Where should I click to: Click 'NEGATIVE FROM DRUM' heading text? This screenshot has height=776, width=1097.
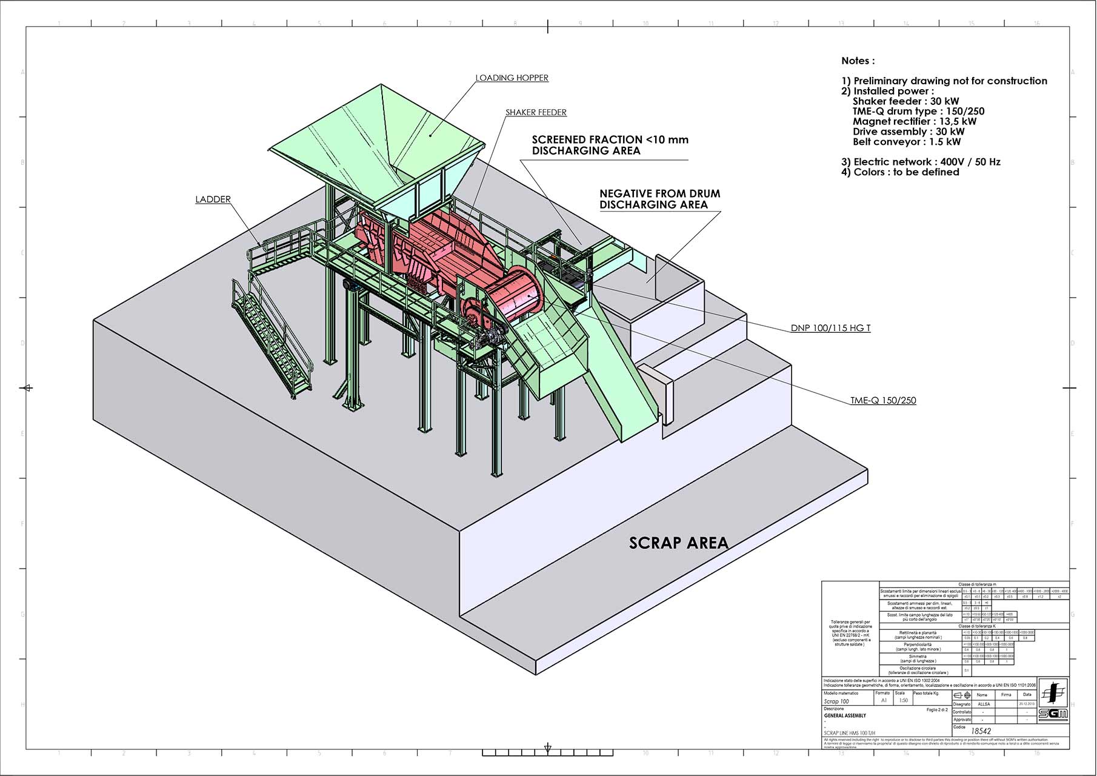point(660,193)
